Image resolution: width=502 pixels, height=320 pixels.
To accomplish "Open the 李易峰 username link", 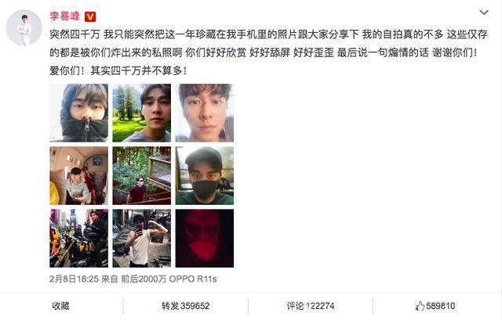I will coord(64,16).
